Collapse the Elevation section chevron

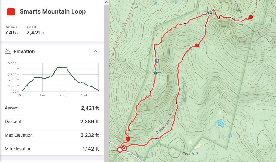click(x=96, y=51)
